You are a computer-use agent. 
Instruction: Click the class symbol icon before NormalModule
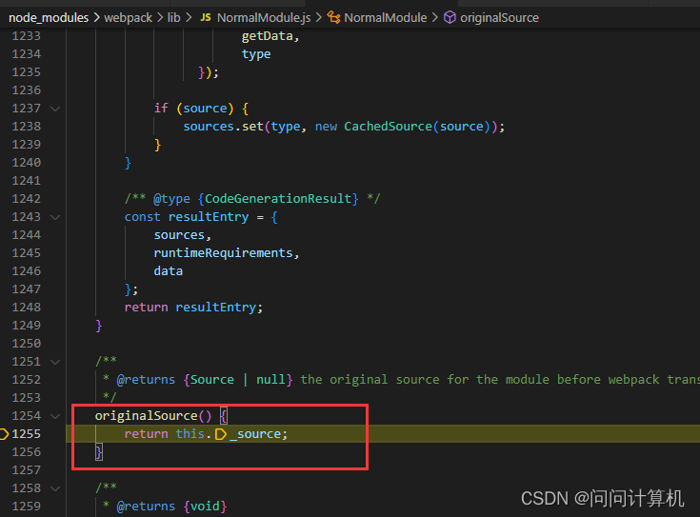(x=333, y=18)
